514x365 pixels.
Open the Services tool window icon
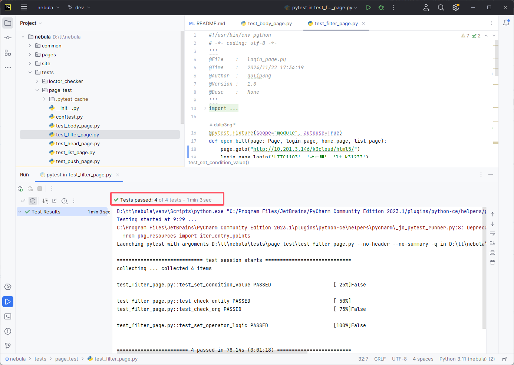pos(8,287)
